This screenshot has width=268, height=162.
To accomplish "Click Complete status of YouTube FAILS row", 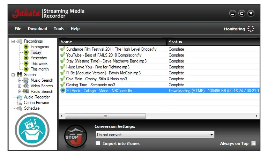I will 176,55.
